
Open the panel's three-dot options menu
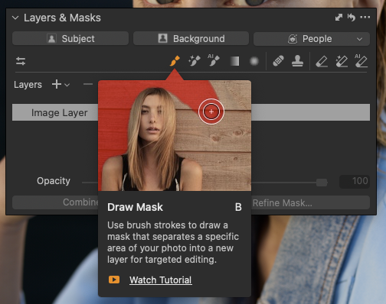coord(365,18)
